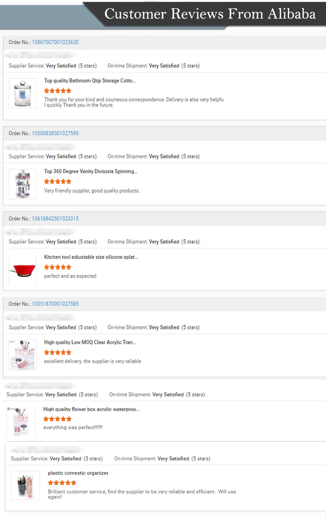Open 'Top quality Bathroom Qtip Storage' product title
326x523 pixels.
click(90, 81)
